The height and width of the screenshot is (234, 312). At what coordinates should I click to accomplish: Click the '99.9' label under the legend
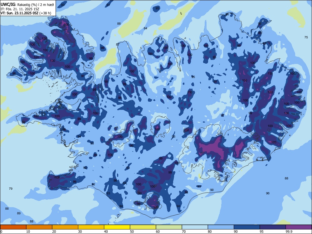pyautogui.click(x=289, y=232)
